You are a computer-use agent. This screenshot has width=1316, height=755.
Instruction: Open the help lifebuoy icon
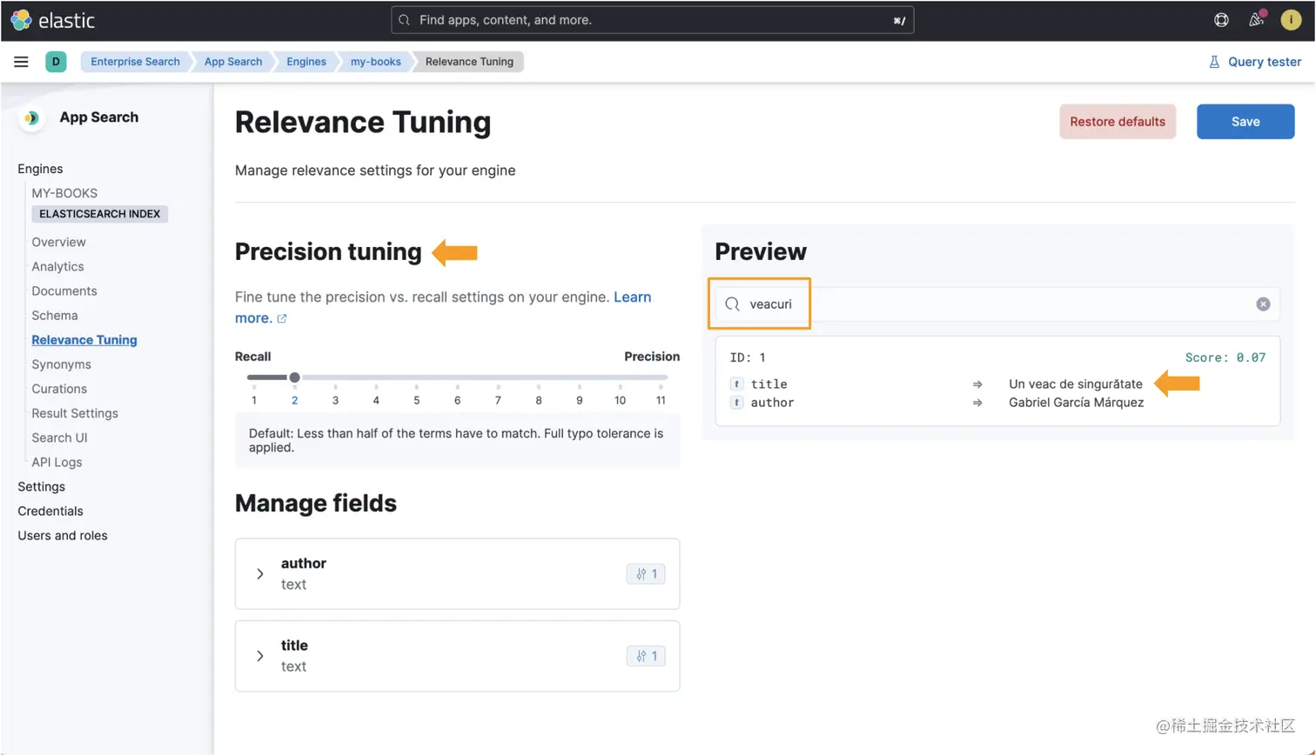[x=1221, y=20]
